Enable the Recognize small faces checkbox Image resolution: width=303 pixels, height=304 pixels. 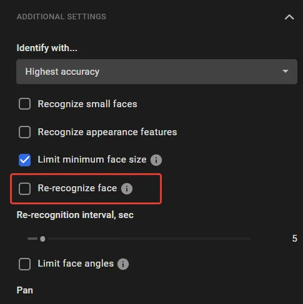click(x=24, y=104)
